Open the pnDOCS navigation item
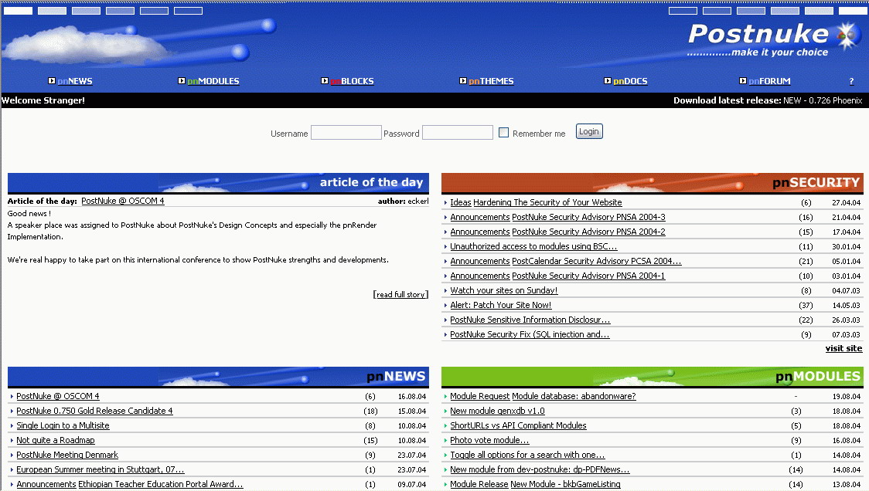This screenshot has width=869, height=491. (x=630, y=81)
